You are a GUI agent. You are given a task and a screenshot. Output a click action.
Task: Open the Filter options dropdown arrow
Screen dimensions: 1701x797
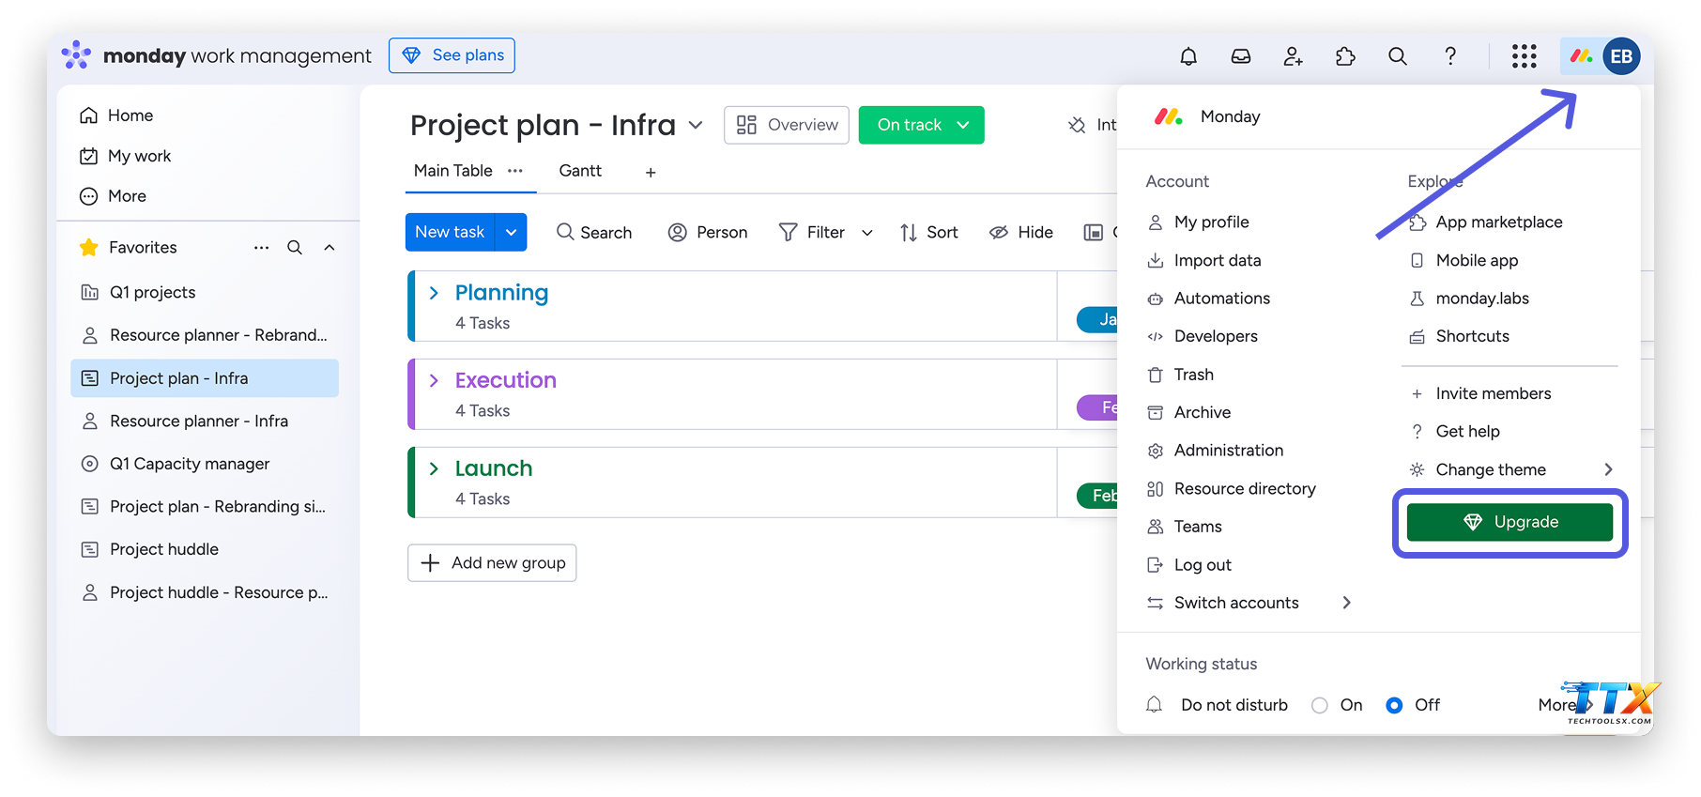[867, 233]
